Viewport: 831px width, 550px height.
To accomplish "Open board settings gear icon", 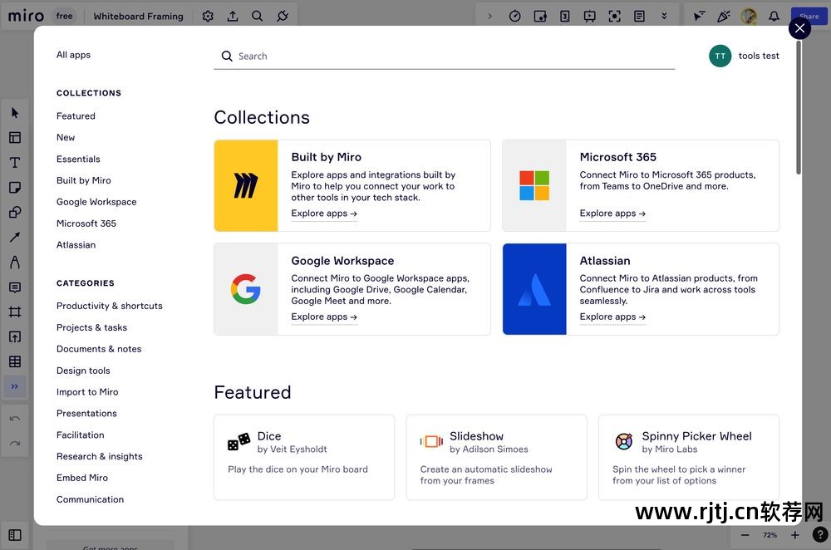I will [x=208, y=17].
